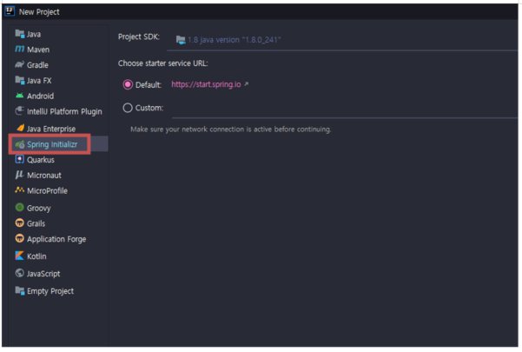Select the Micronaut label in list

click(44, 176)
